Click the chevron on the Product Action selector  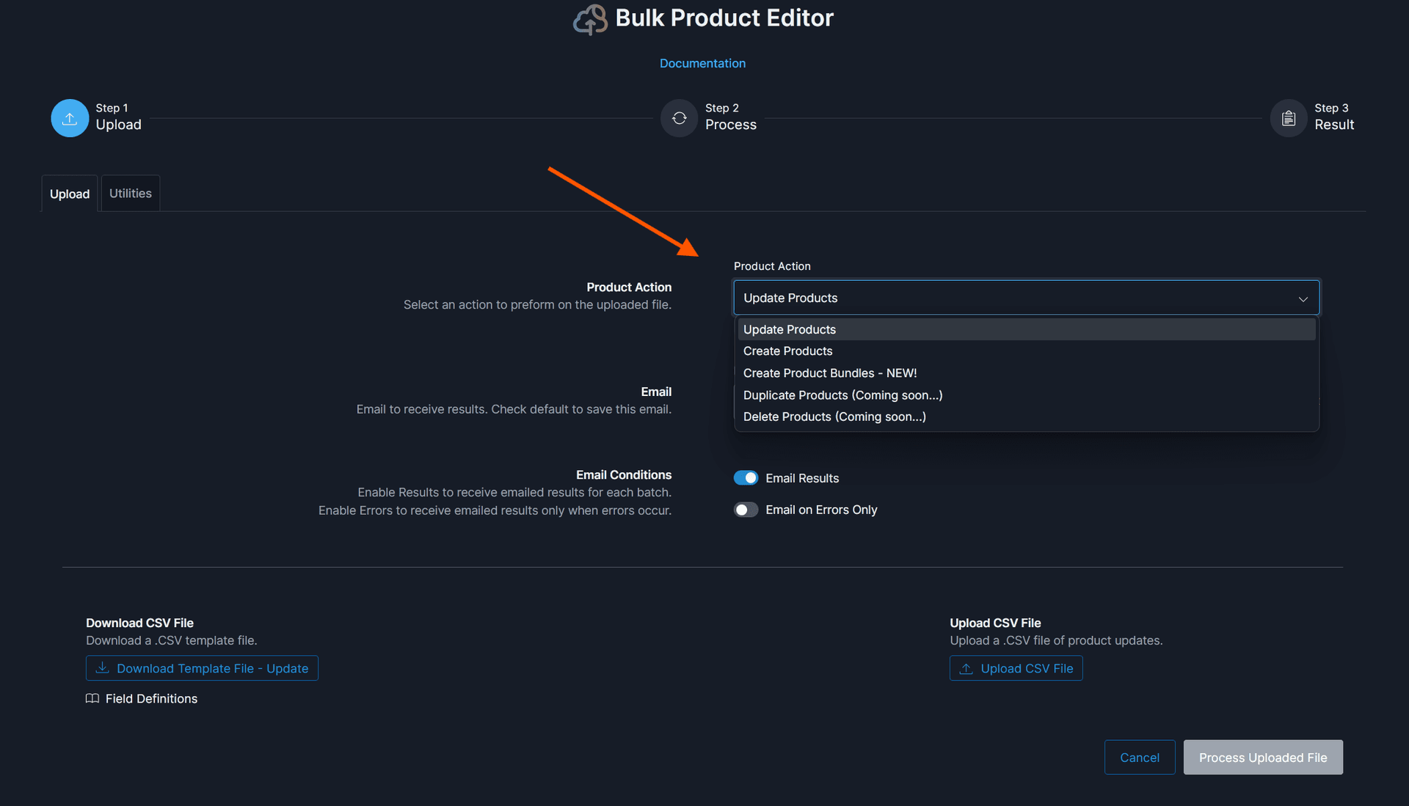[1303, 298]
